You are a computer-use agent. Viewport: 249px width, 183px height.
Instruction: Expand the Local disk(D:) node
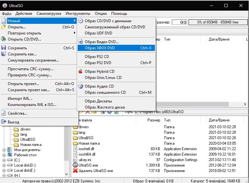coord(4,165)
